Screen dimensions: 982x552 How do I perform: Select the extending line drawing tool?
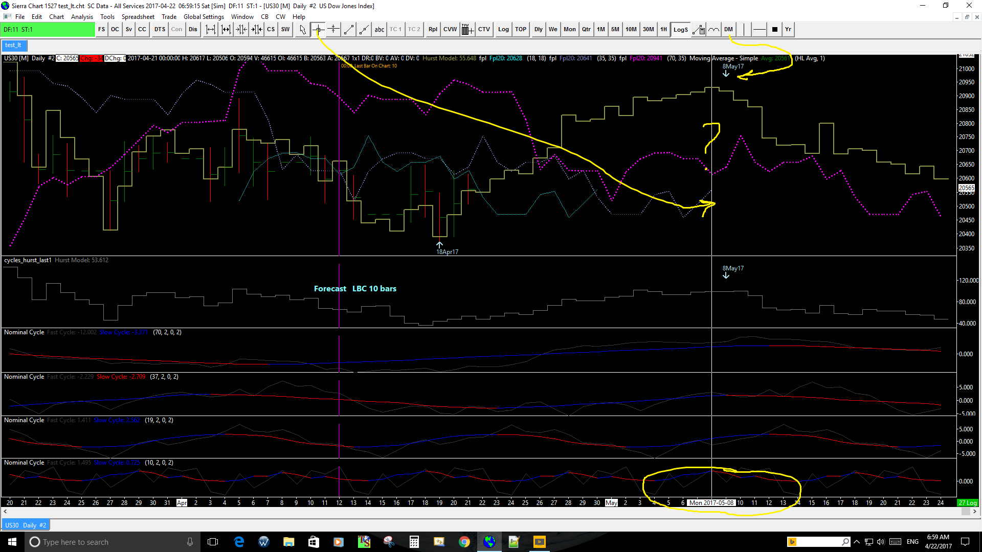click(364, 30)
